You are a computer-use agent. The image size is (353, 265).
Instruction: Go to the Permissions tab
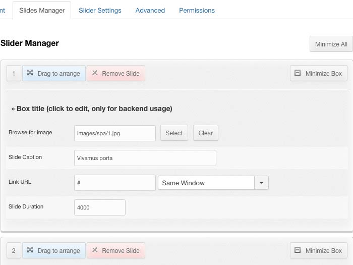pos(197,10)
